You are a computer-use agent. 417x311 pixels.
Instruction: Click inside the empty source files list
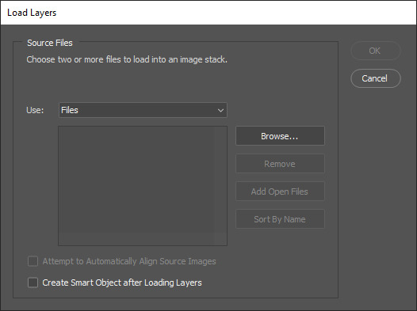click(x=143, y=186)
